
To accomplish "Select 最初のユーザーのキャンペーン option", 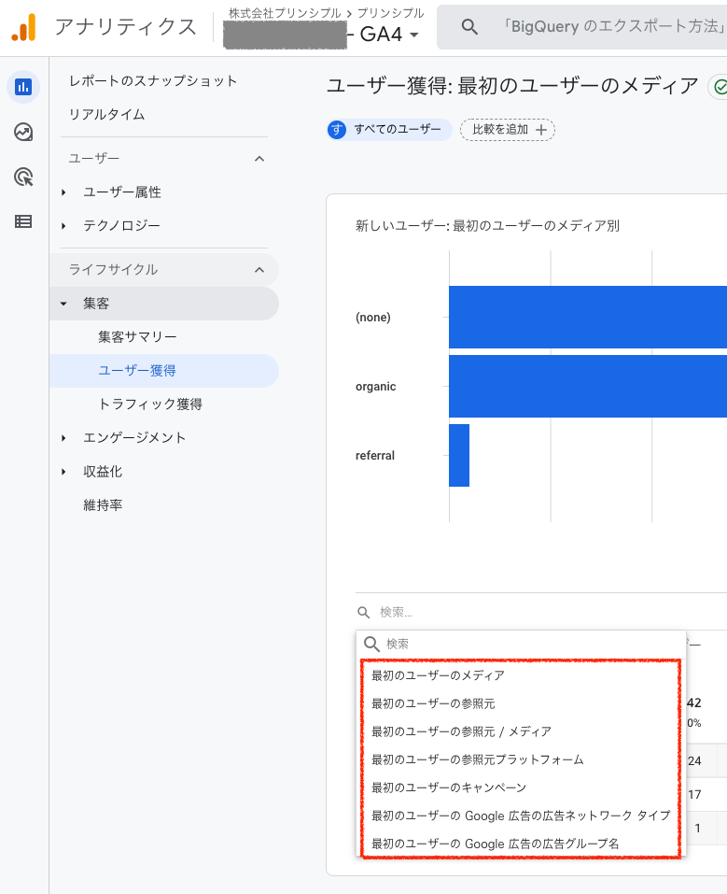I will (448, 788).
